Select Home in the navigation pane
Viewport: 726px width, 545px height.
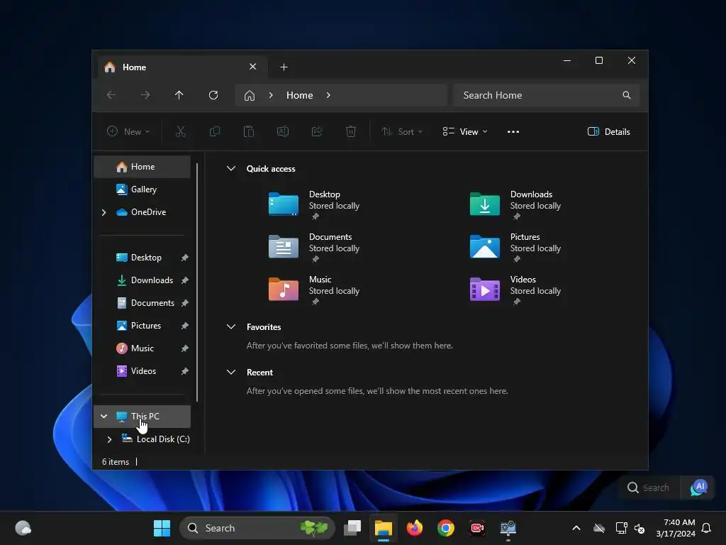142,167
